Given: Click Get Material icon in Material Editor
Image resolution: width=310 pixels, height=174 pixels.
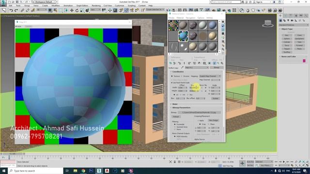Looking at the screenshot, I should click(170, 63).
